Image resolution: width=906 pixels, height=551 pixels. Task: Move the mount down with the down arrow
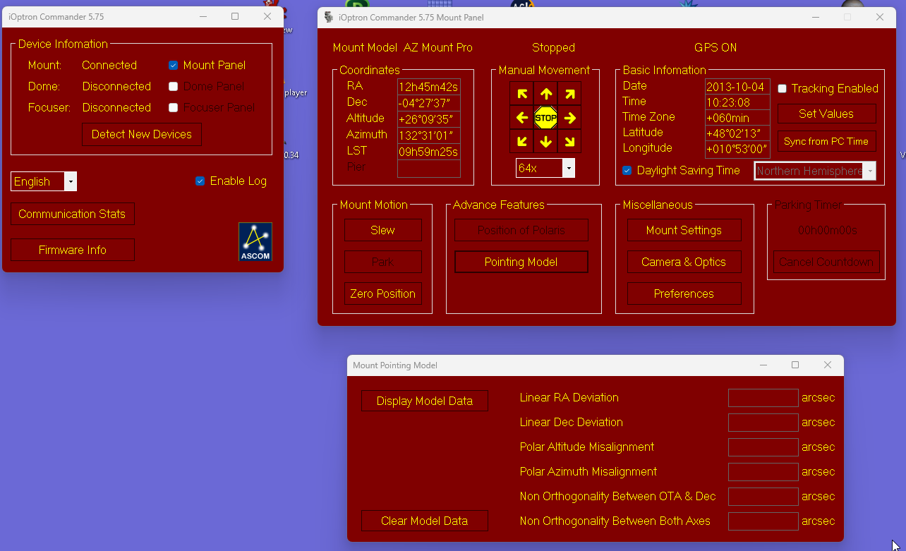coord(546,142)
